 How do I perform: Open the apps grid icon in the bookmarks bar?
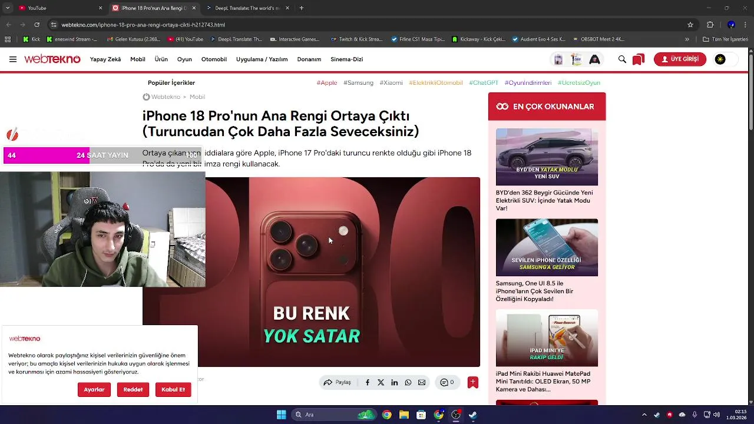(8, 39)
